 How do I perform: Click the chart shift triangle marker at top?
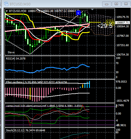[x=92, y=9]
